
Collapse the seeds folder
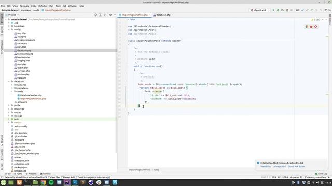coord(12,91)
